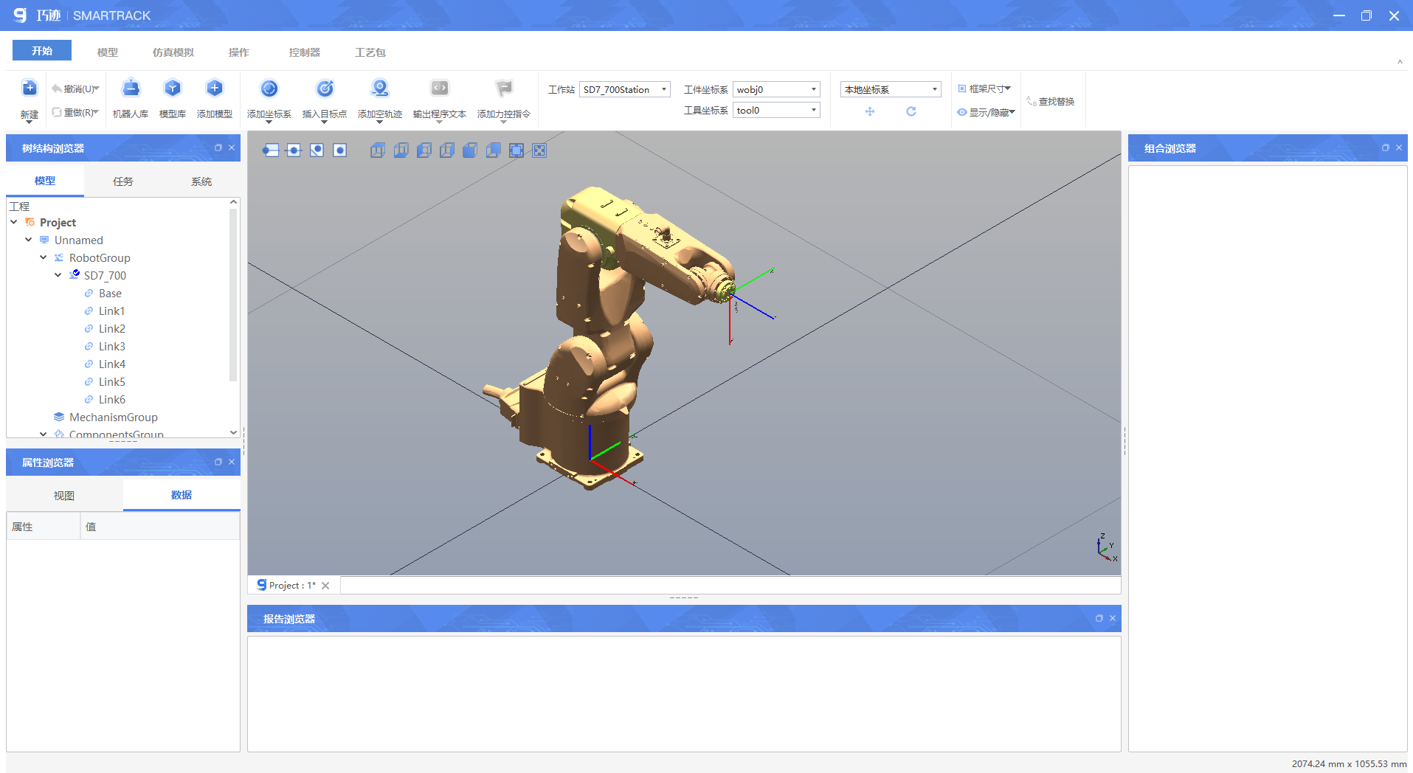
Task: Click the fullscreen expand view icon
Action: point(539,150)
